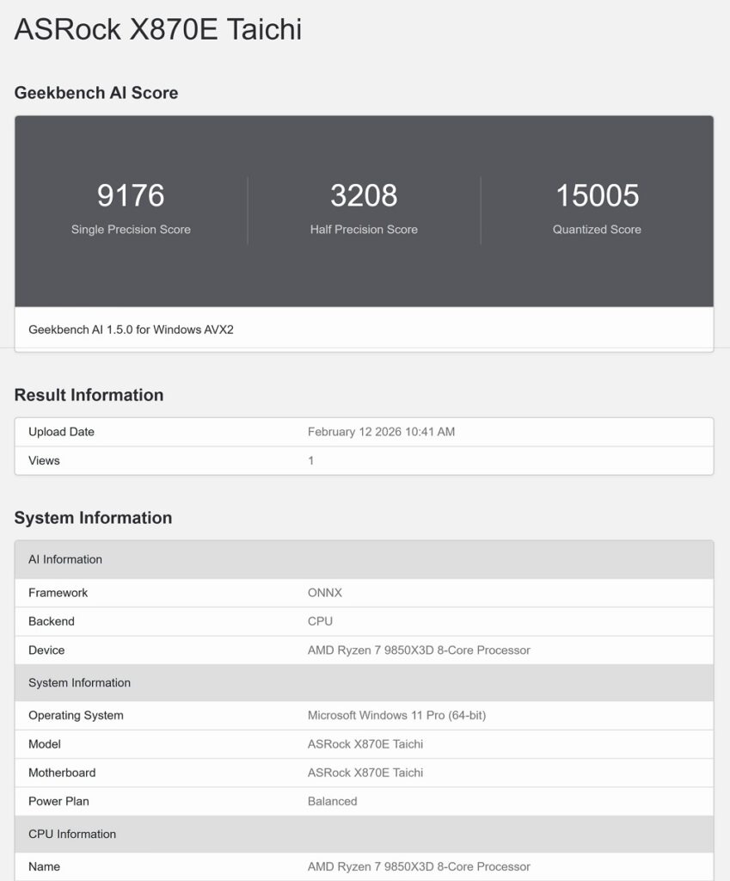Select the Geekbench AI Score heading
The image size is (730, 881).
96,93
